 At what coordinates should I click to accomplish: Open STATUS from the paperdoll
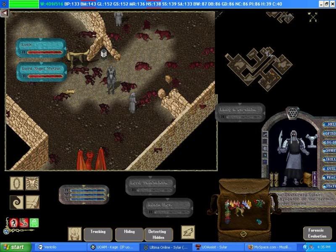point(330,186)
